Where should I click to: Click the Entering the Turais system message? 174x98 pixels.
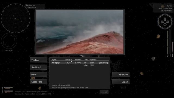pyautogui.click(x=33, y=94)
